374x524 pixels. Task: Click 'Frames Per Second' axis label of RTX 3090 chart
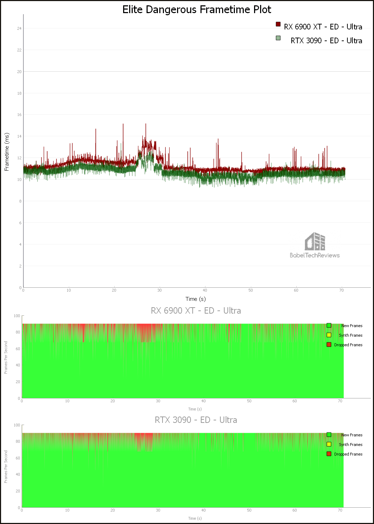(6, 467)
